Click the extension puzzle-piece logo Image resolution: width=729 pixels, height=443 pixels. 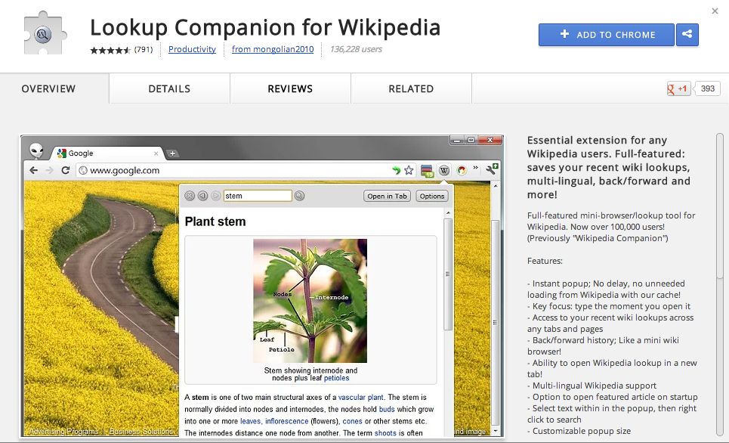coord(45,33)
